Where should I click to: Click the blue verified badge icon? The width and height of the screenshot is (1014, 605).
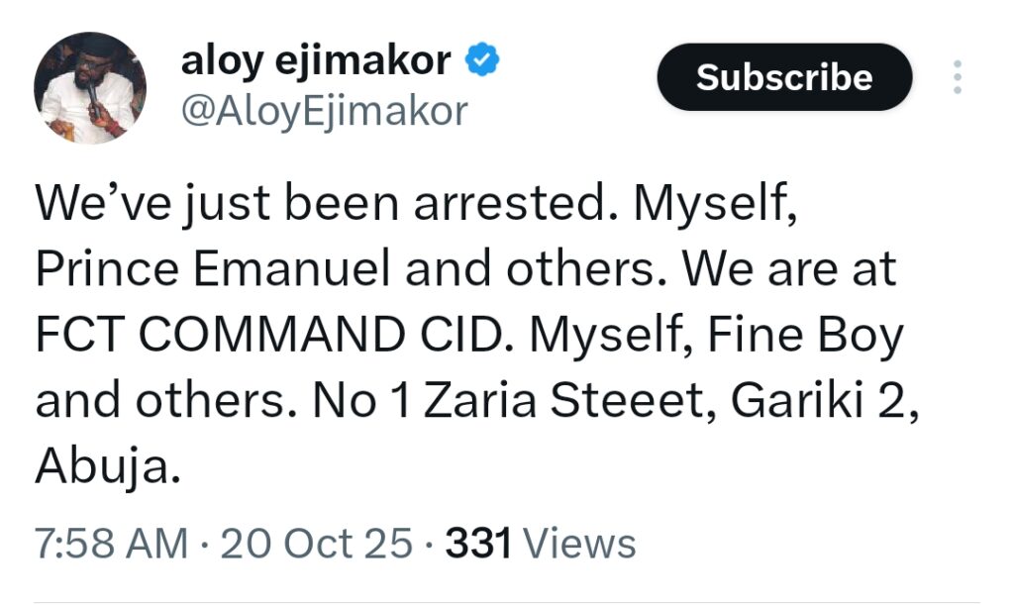[x=482, y=60]
